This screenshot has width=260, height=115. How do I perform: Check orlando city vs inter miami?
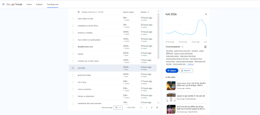click(73, 61)
